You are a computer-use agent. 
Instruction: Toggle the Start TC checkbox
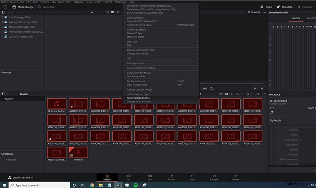pyautogui.click(x=273, y=130)
